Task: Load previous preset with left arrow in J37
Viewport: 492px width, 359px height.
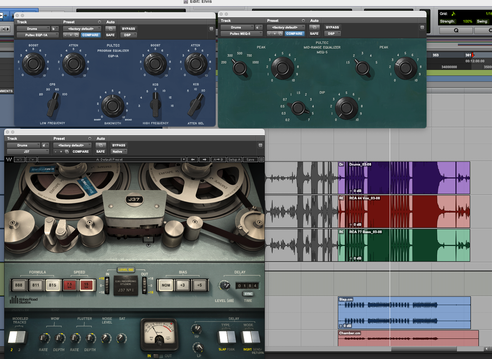Action: point(193,159)
